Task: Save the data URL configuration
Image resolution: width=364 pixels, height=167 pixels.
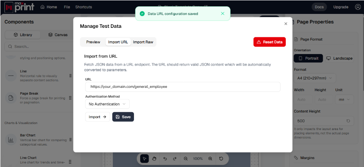Action: tap(123, 117)
